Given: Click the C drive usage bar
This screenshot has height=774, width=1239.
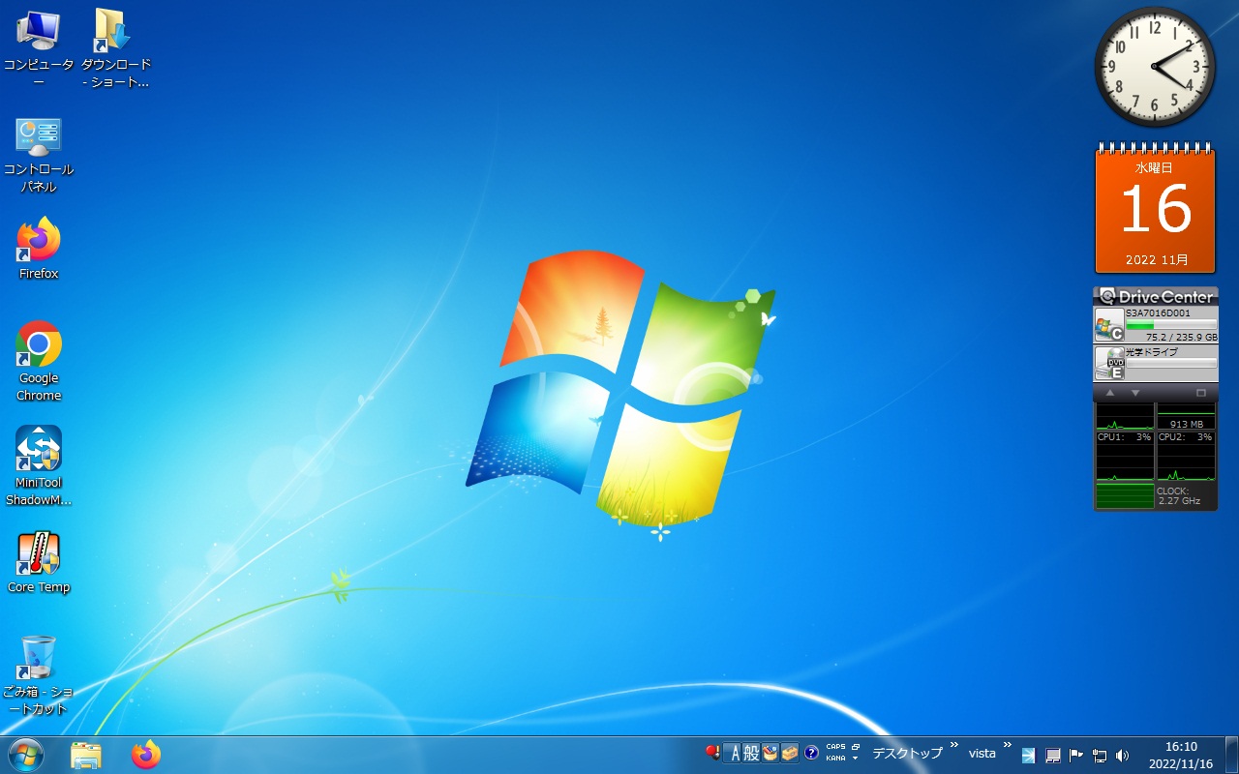Looking at the screenshot, I should (x=1171, y=326).
